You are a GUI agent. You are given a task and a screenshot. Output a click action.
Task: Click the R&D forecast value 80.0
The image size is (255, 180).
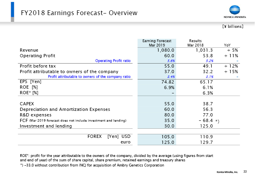click(169, 115)
